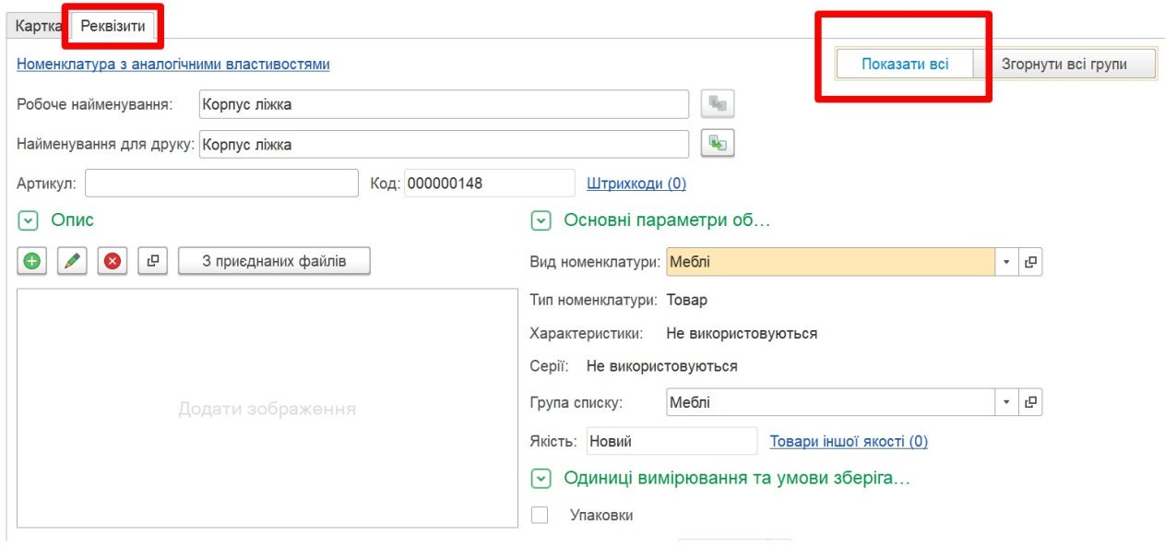1165x547 pixels.
Task: Click the Група списку field Меблі
Action: click(830, 402)
